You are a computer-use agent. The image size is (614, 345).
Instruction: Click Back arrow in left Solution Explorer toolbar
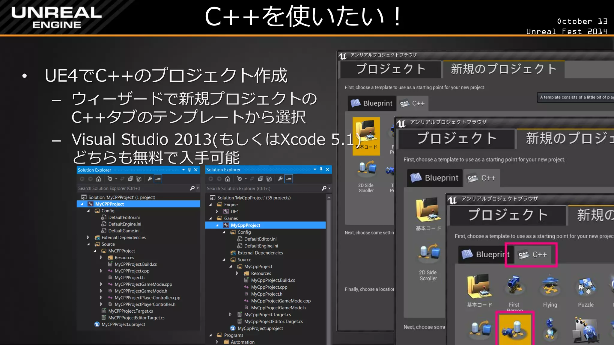pos(82,179)
